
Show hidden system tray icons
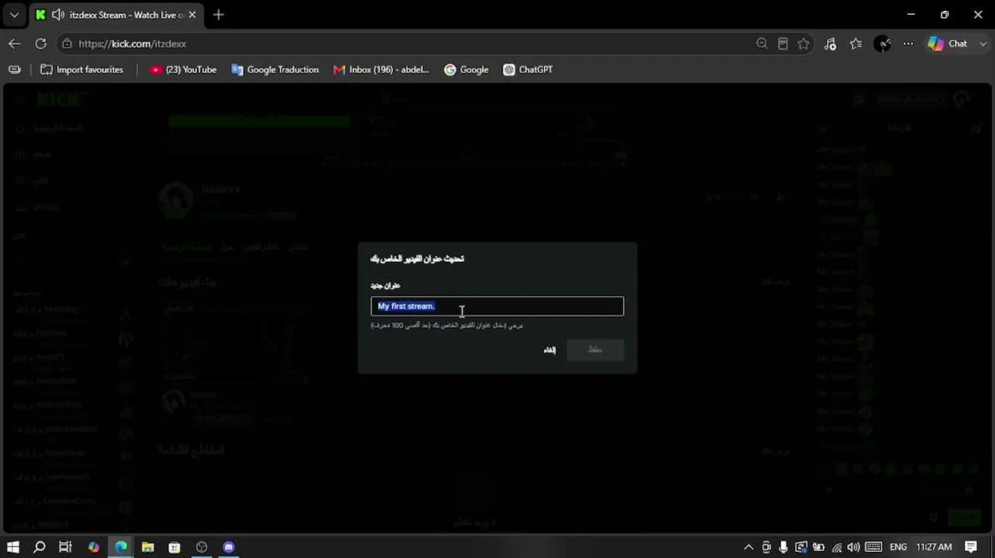tap(749, 547)
